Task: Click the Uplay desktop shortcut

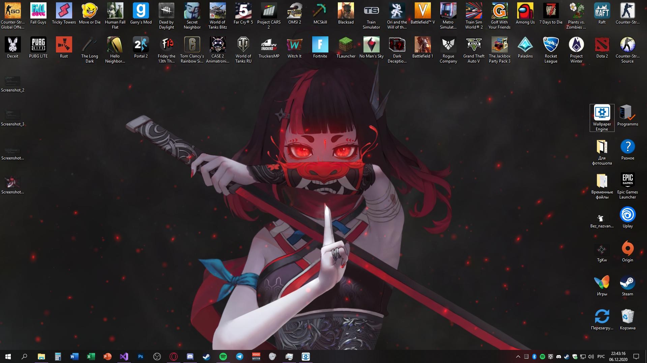Action: tap(627, 218)
